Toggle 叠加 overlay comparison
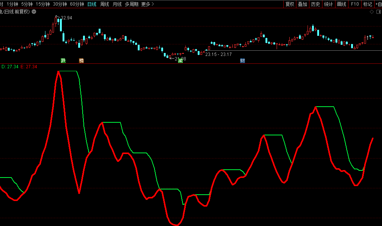The height and width of the screenshot is (226, 382). pyautogui.click(x=302, y=4)
